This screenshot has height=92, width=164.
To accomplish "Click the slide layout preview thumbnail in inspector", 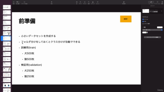I will pyautogui.click(x=146, y=11).
